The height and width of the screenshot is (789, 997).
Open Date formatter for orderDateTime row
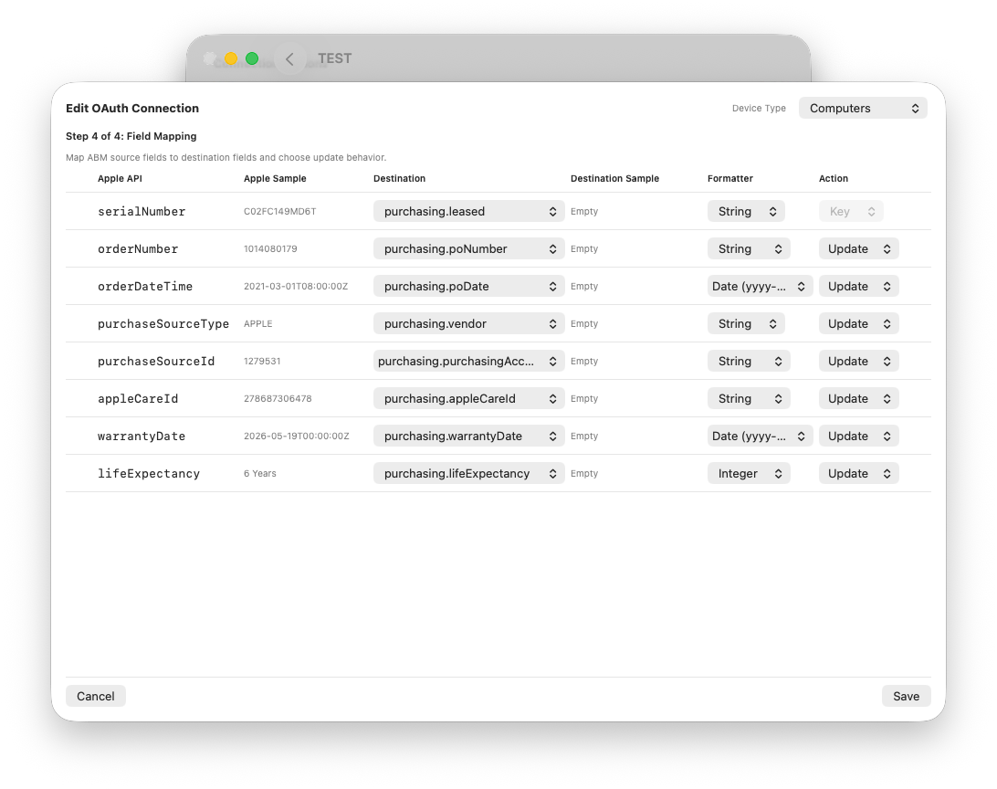760,286
